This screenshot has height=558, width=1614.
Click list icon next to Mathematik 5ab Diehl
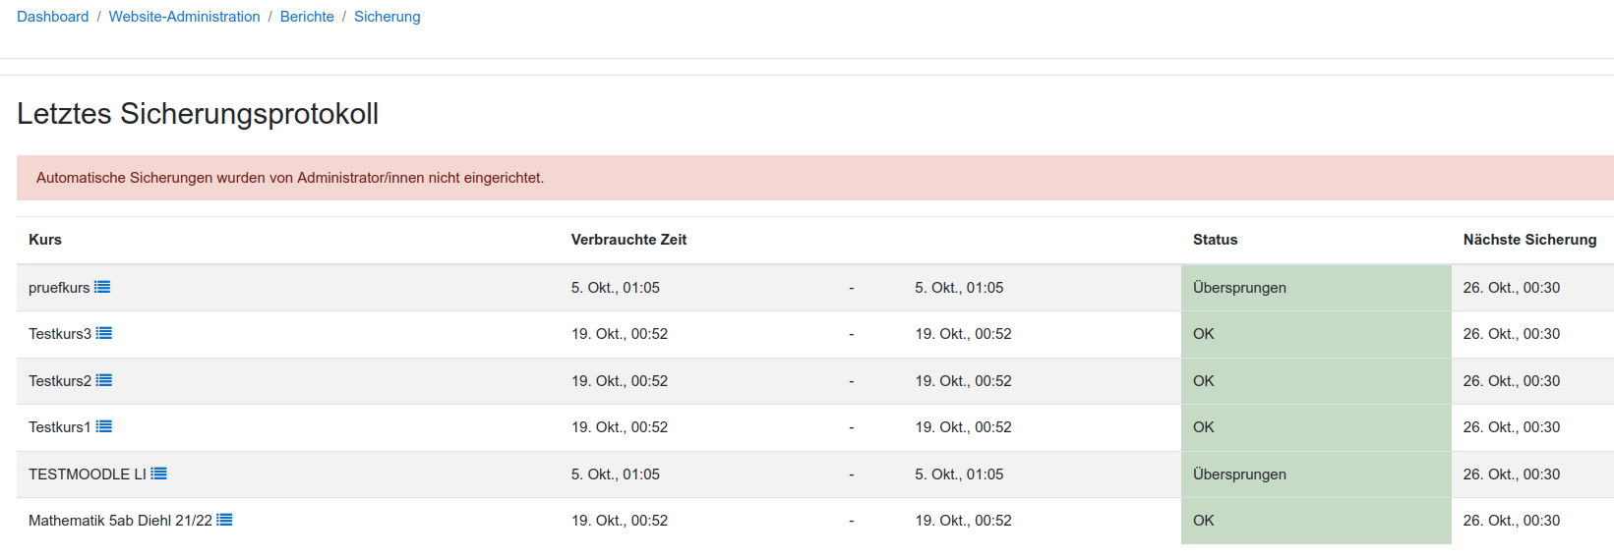(x=224, y=520)
